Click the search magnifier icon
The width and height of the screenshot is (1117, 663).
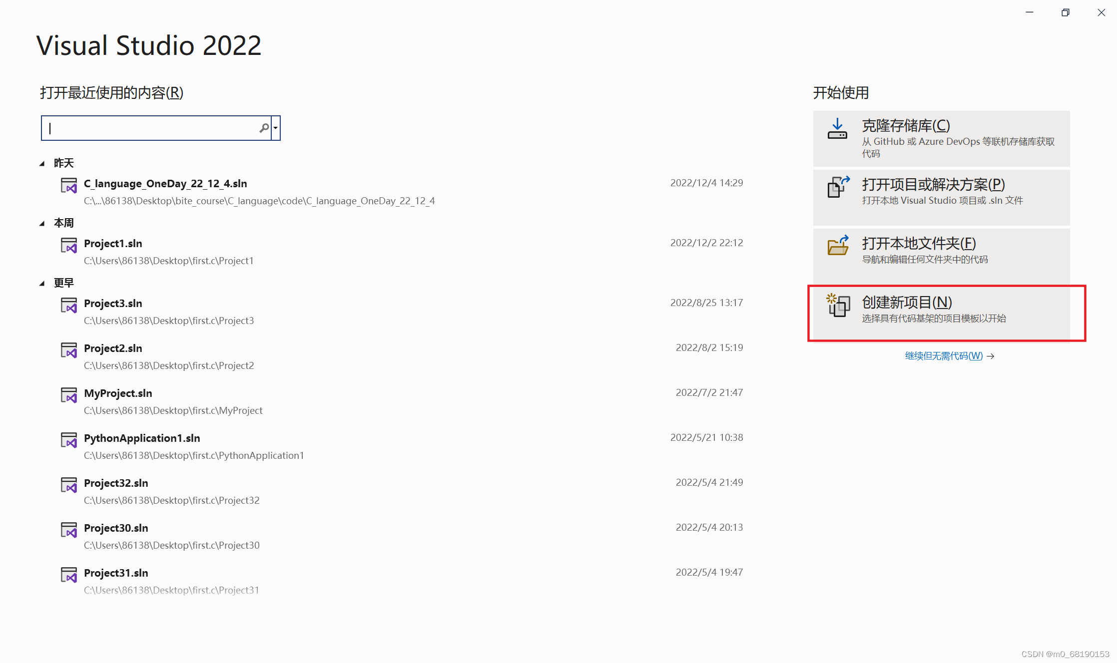click(264, 128)
